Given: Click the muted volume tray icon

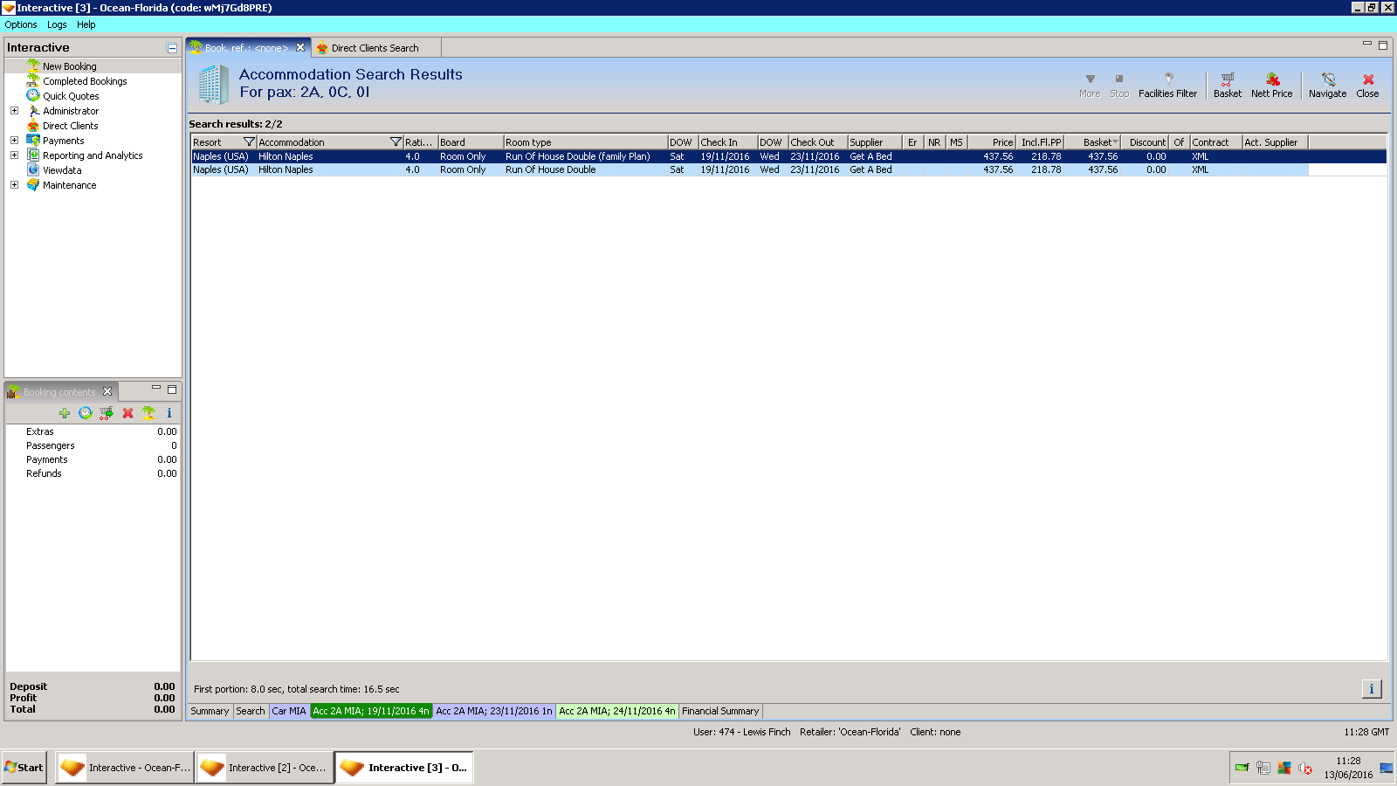Looking at the screenshot, I should [1305, 769].
